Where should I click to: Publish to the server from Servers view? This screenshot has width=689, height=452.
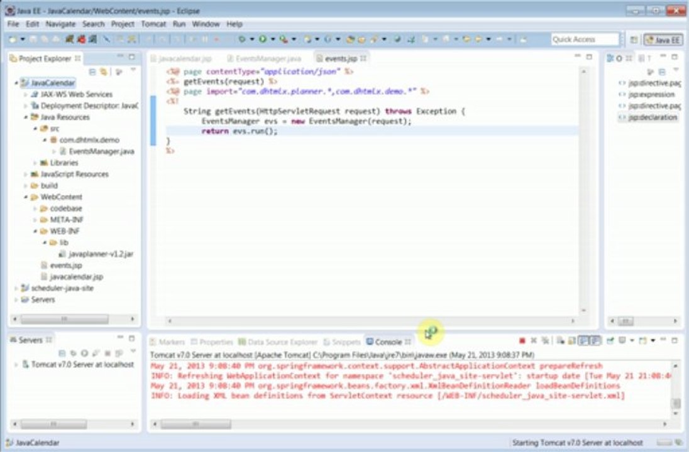pos(119,353)
